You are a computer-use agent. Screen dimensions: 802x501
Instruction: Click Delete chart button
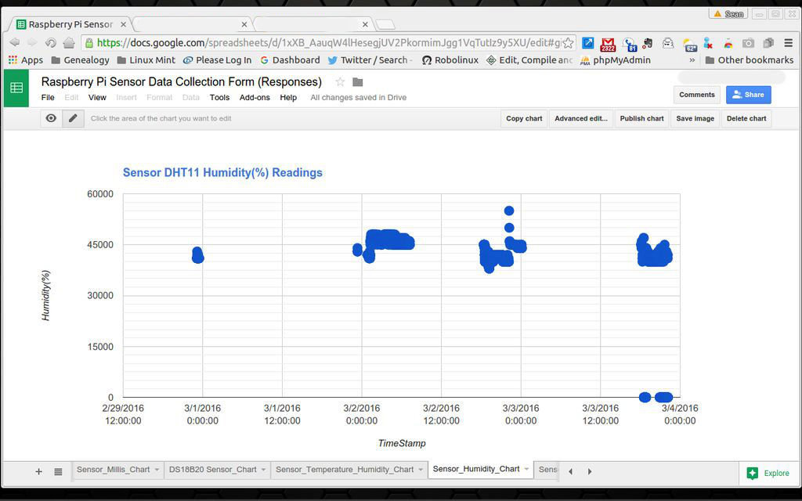tap(746, 118)
